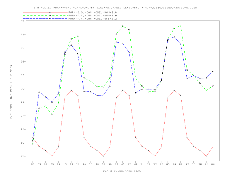Select legend entry PARM=O.O_MEAN MODEL=NAM/218

[93, 12]
